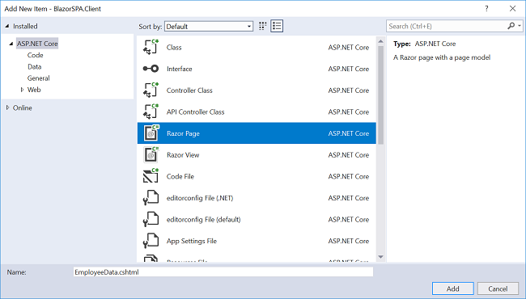Expand the Web tree node
This screenshot has height=299, width=526.
point(22,90)
